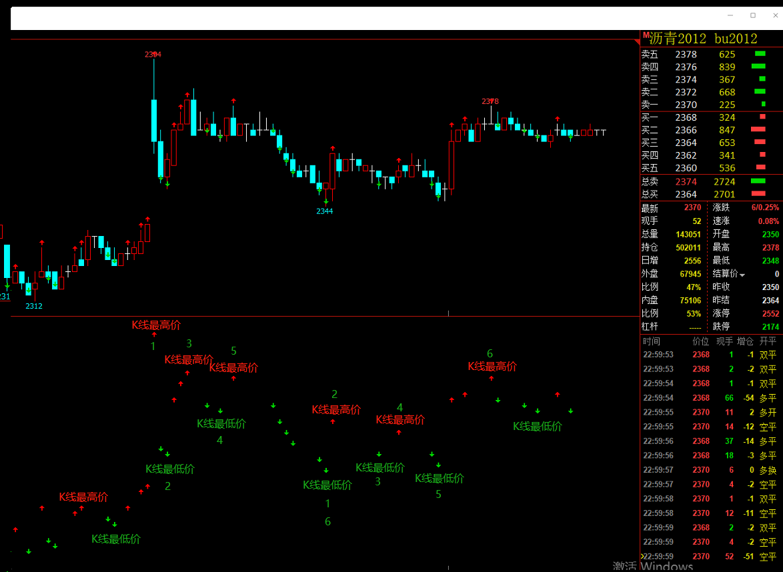Select the 买三 bid volume 653
The height and width of the screenshot is (572, 783).
tap(726, 143)
